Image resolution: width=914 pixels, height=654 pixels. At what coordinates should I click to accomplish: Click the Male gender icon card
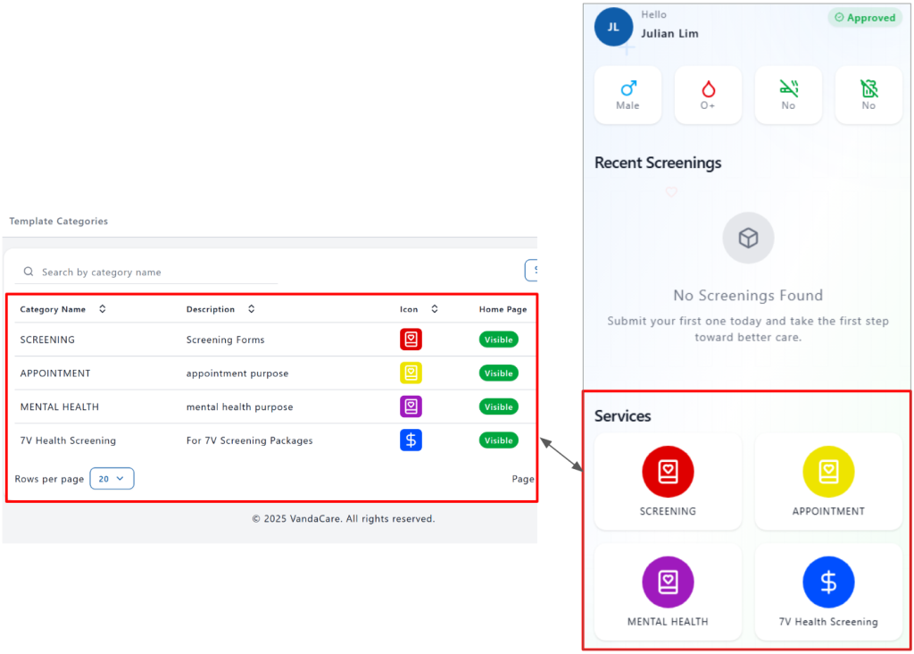click(627, 95)
